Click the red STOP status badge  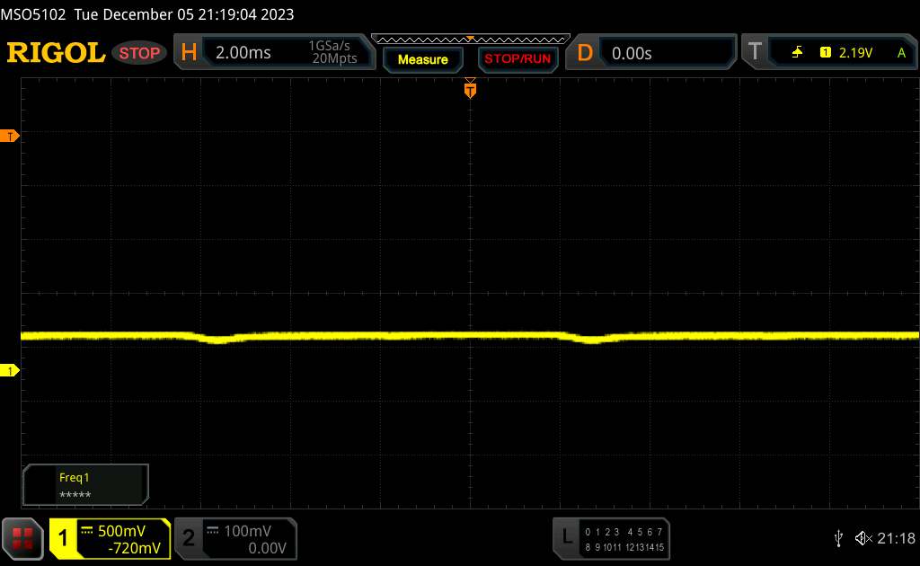pos(139,53)
